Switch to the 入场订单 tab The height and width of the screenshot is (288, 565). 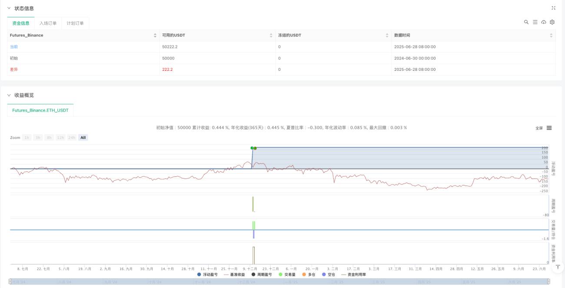[48, 23]
